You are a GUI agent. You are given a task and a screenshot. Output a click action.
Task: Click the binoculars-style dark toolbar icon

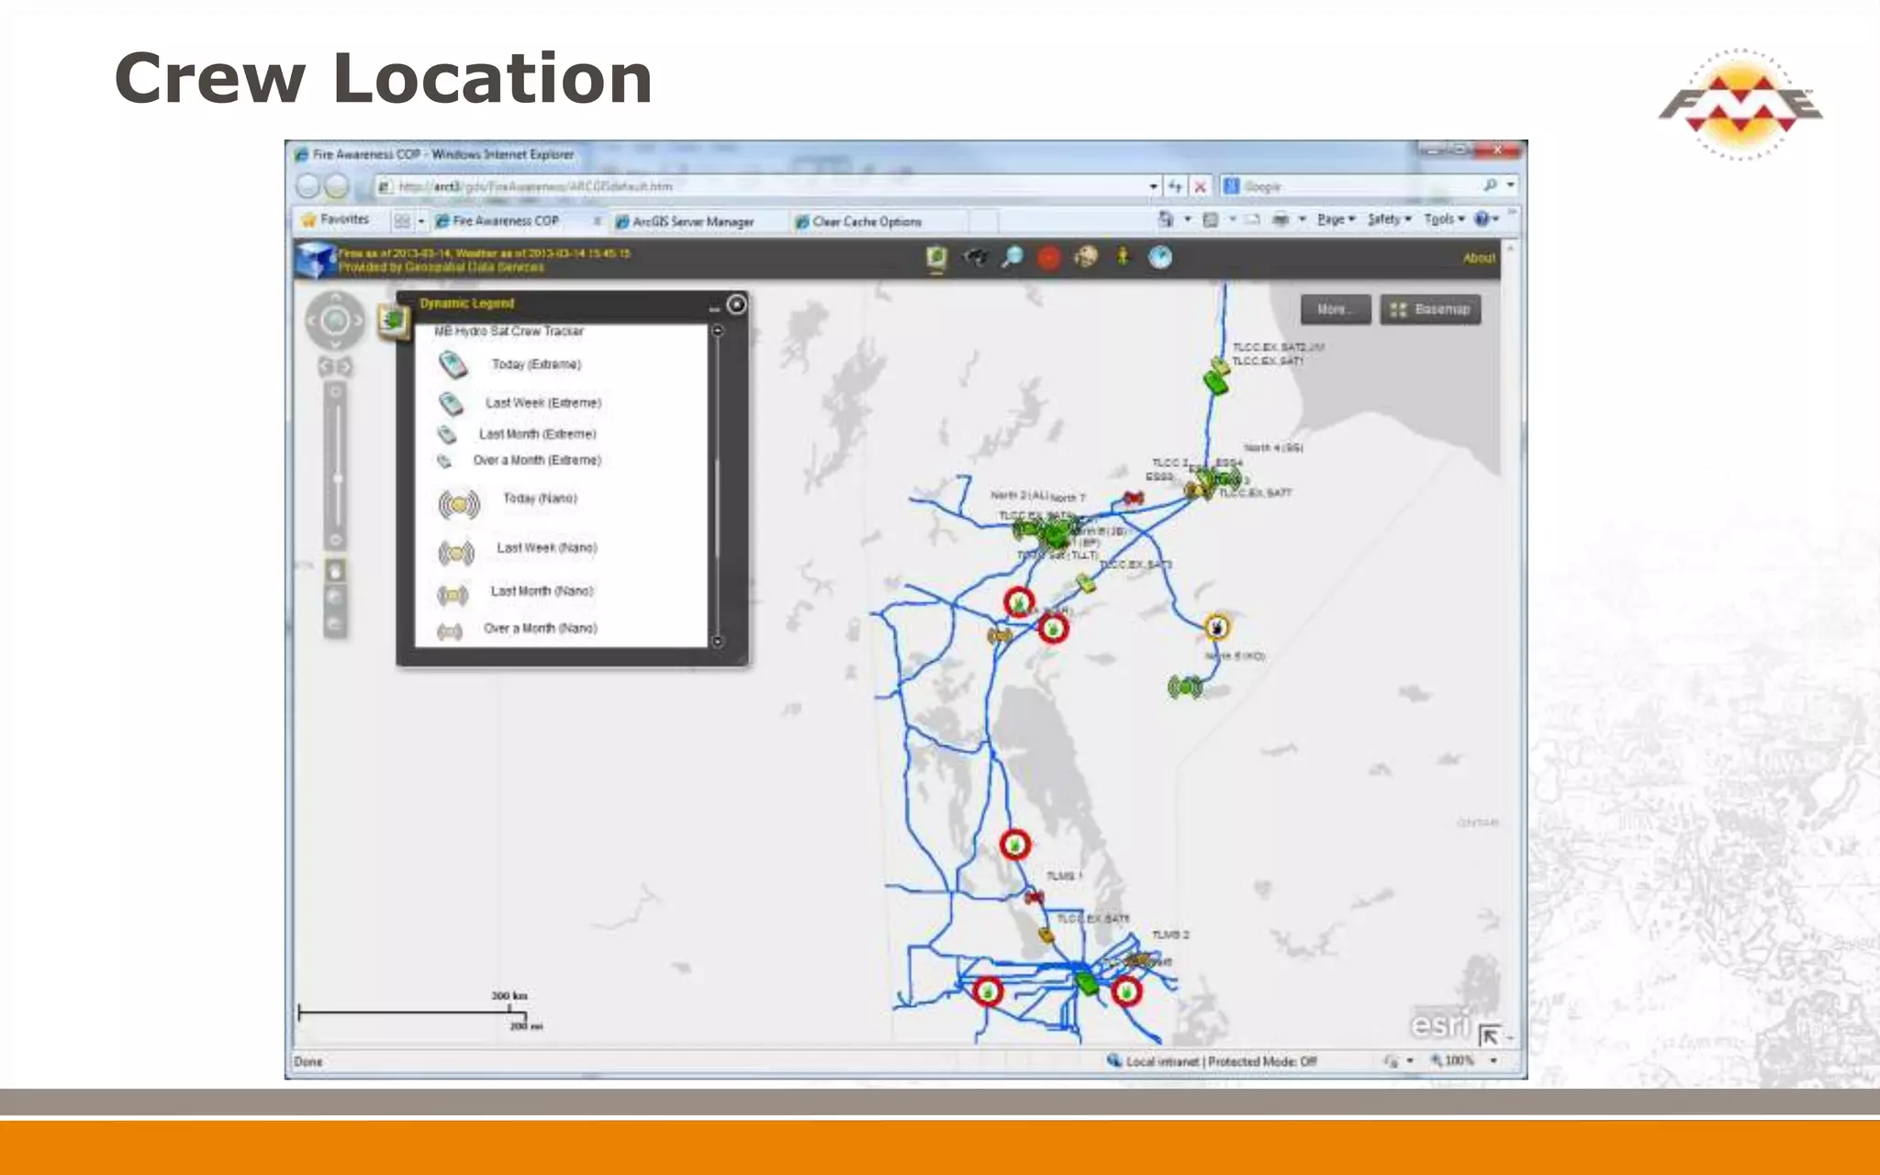click(974, 258)
